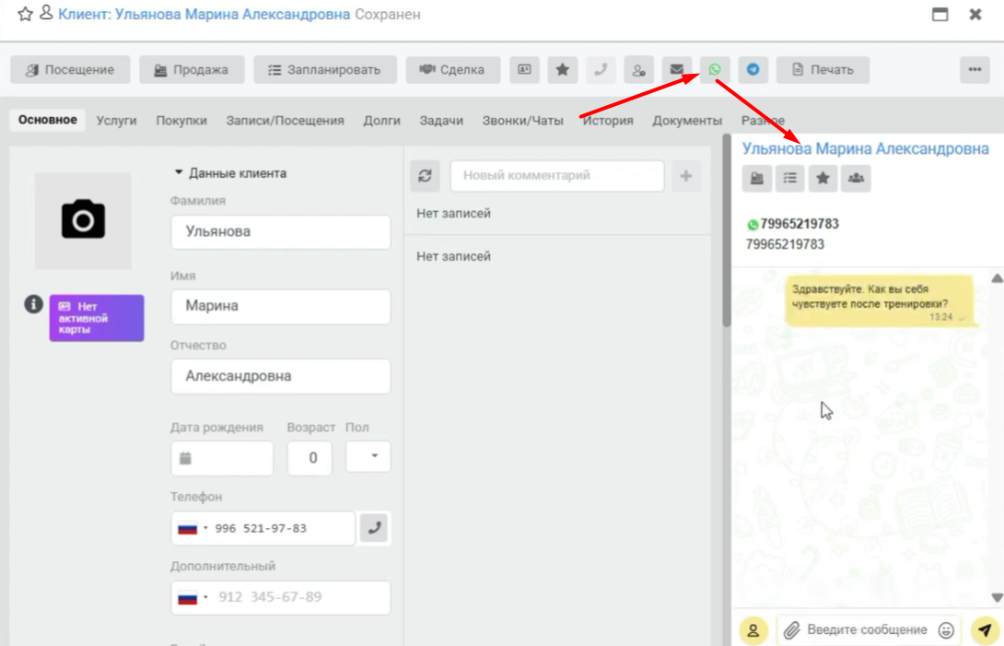This screenshot has width=1004, height=646.
Task: Click the Имя field with Марина
Action: (x=280, y=306)
